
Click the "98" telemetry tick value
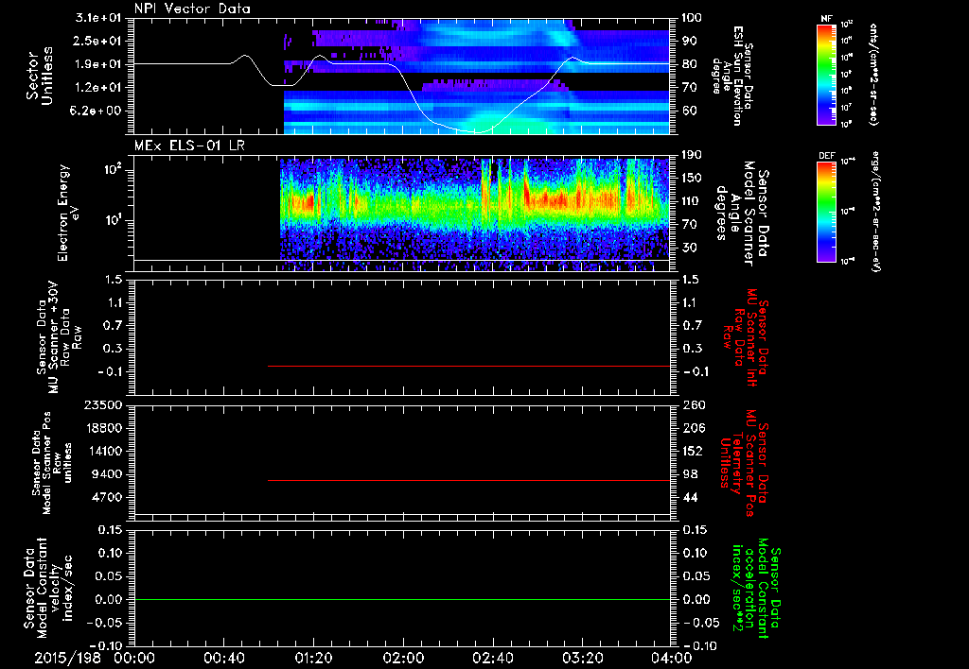click(690, 474)
